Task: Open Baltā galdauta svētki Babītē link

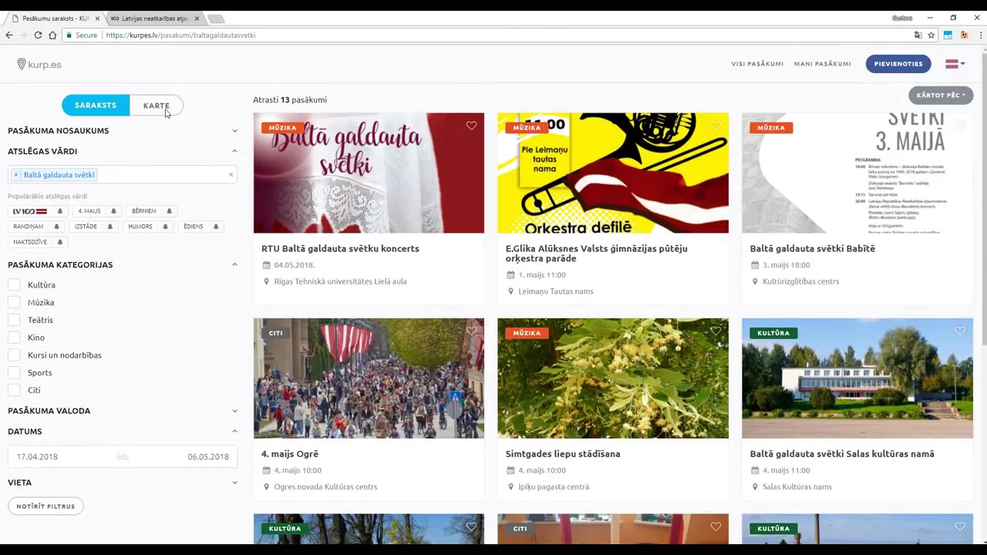Action: pyautogui.click(x=812, y=248)
